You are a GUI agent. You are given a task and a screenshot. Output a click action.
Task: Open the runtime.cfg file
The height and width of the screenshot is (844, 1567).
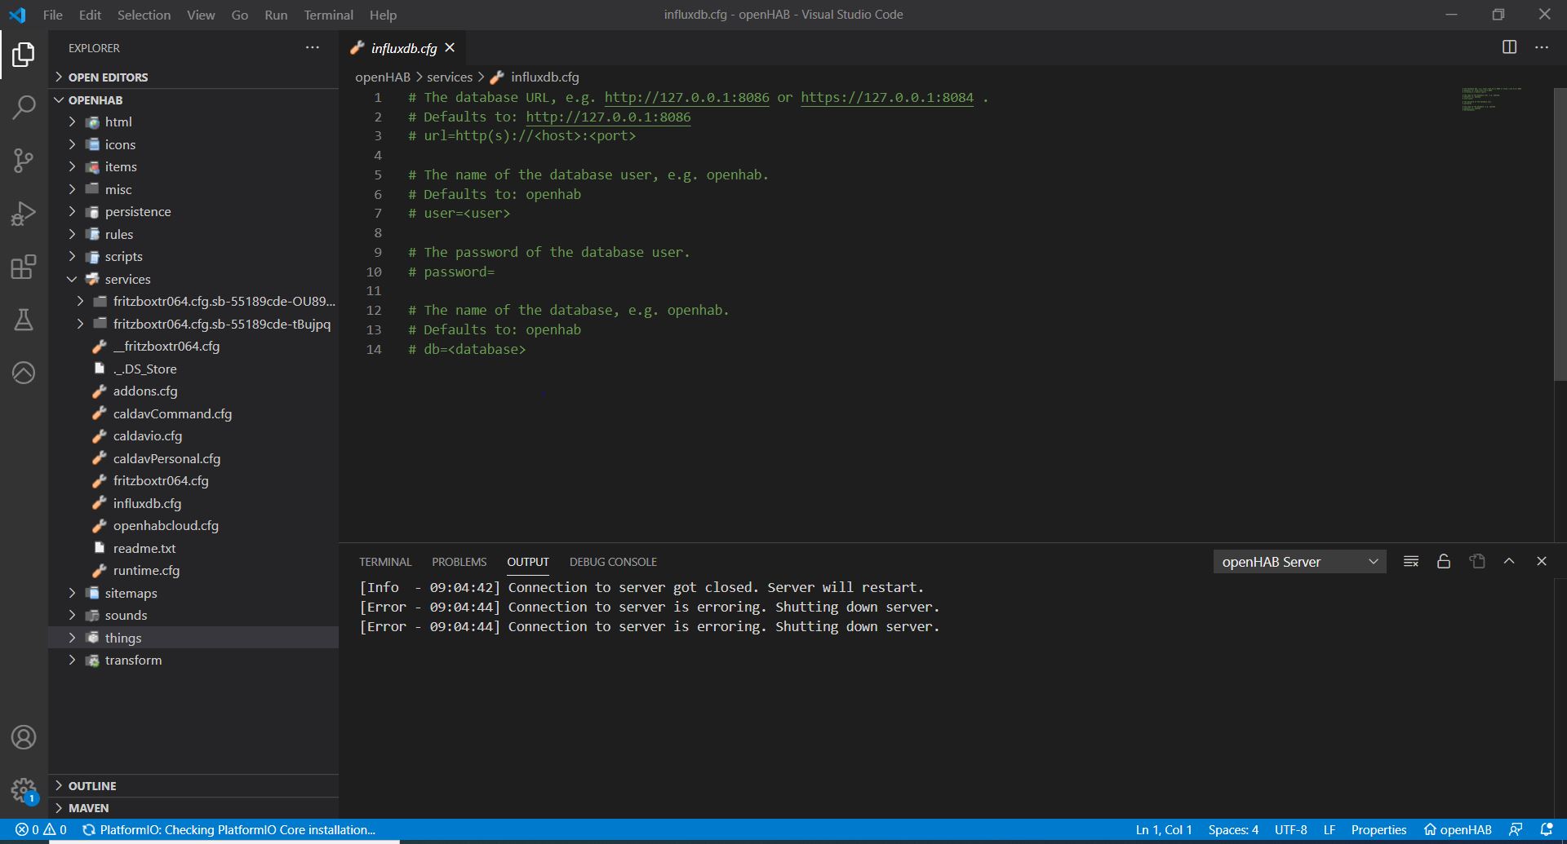pyautogui.click(x=146, y=570)
